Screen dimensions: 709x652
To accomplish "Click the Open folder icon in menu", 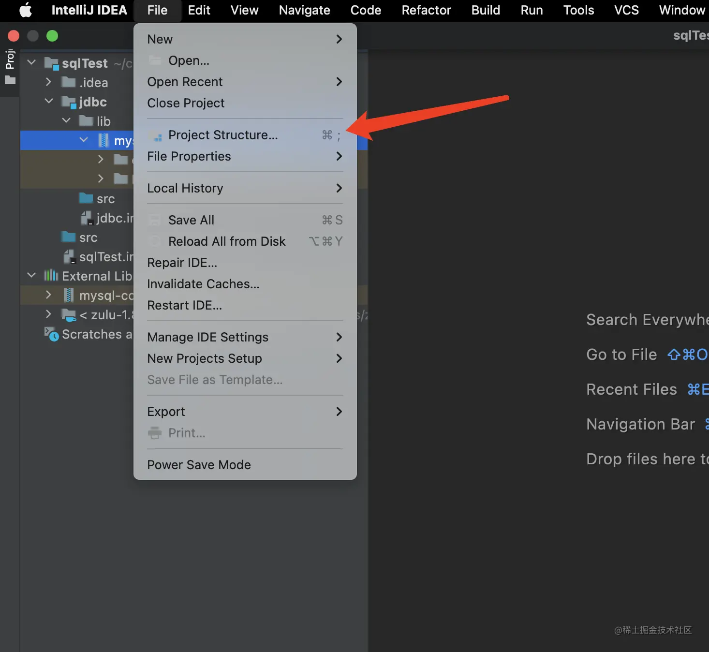I will 155,60.
